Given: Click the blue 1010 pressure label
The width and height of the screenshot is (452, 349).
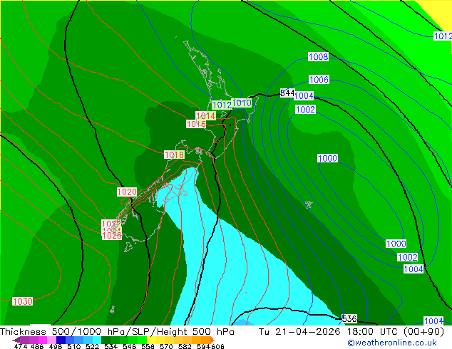Looking at the screenshot, I should point(242,103).
